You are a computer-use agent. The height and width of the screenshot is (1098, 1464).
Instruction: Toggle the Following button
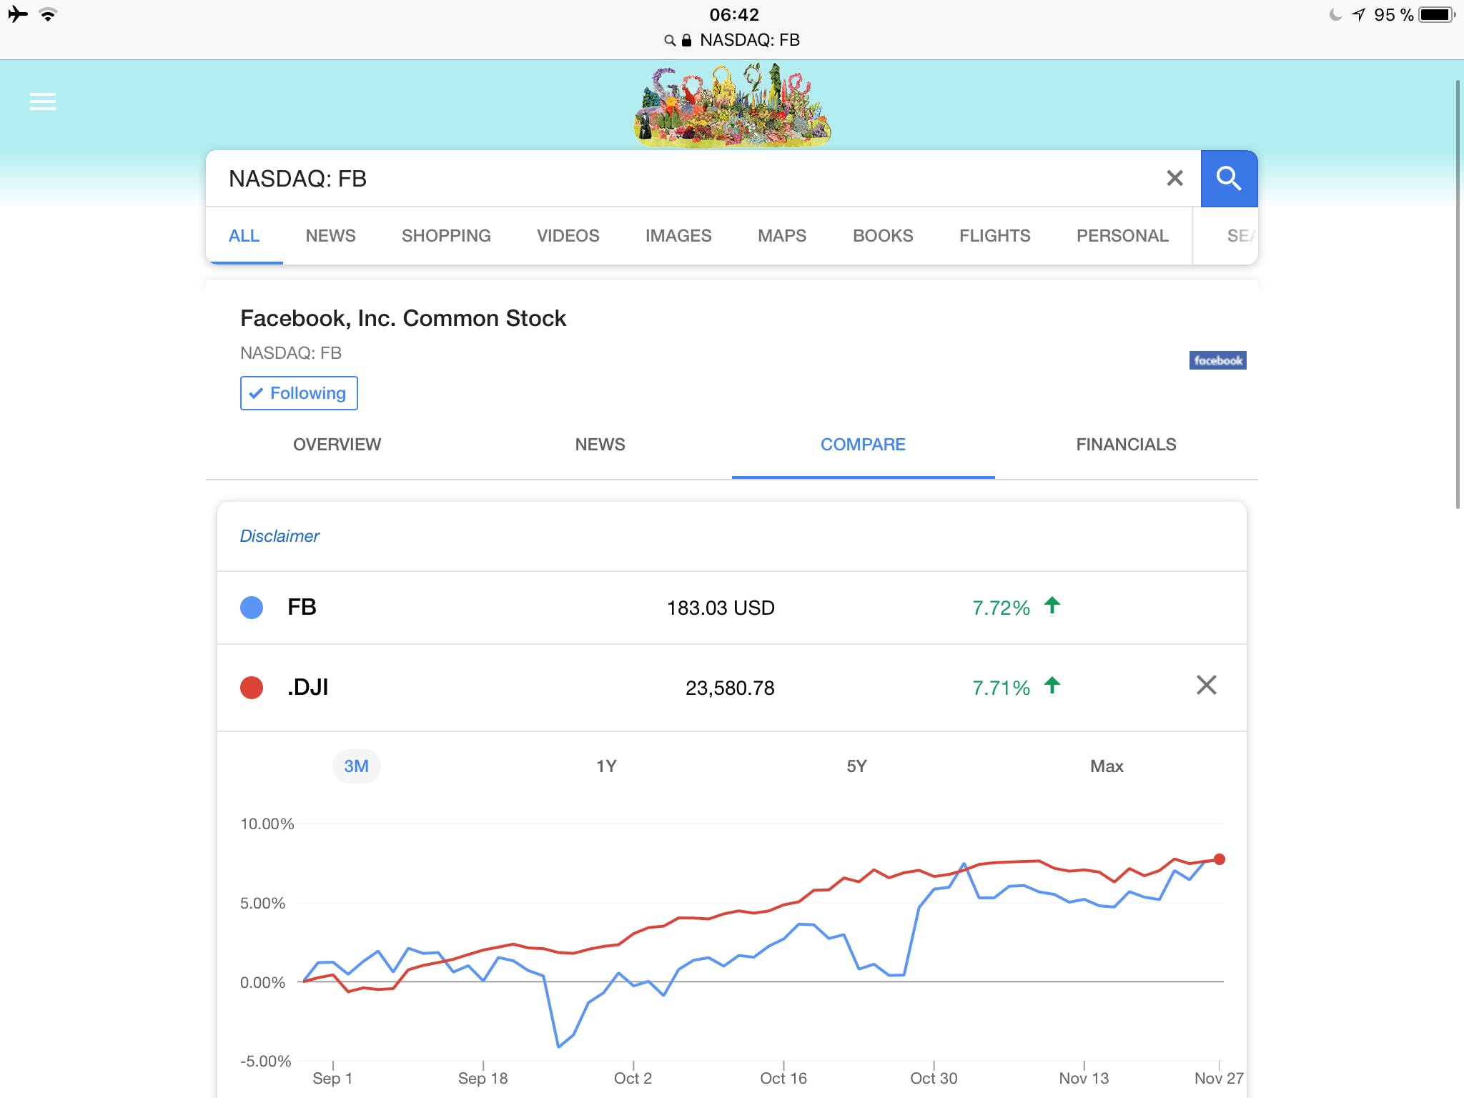tap(299, 393)
